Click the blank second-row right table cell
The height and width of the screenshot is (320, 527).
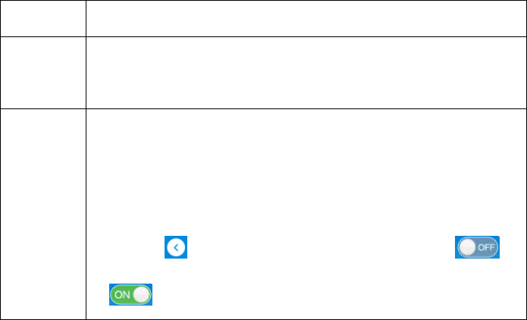tap(306, 73)
